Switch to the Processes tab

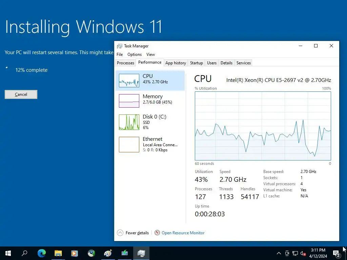point(125,63)
